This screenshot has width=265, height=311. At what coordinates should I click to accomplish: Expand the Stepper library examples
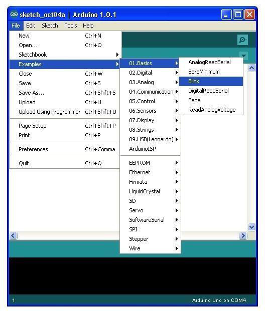click(150, 239)
